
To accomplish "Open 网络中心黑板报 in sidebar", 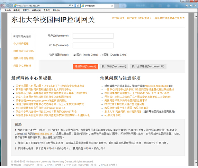I will click(22, 66).
